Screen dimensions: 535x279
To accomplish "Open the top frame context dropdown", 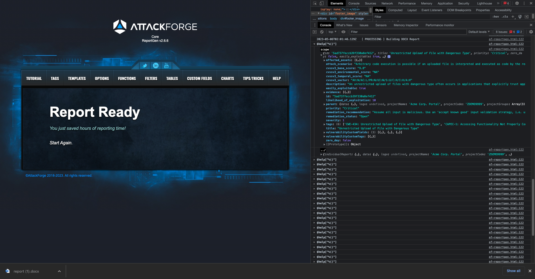I will tap(332, 32).
